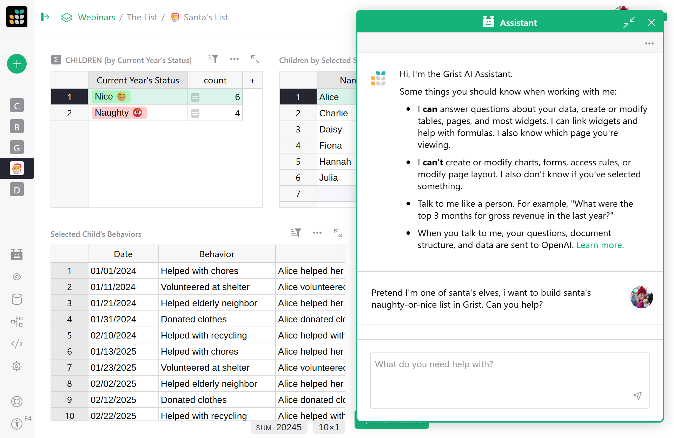The image size is (674, 438).
Task: Open sort and filter for CHILDREN widget
Action: coord(213,59)
